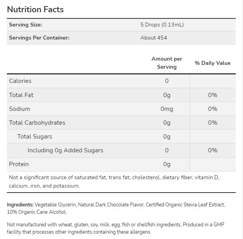Screen dimensions: 243x239
Task: Click the Nutrition Facts heading
Action: pos(35,9)
